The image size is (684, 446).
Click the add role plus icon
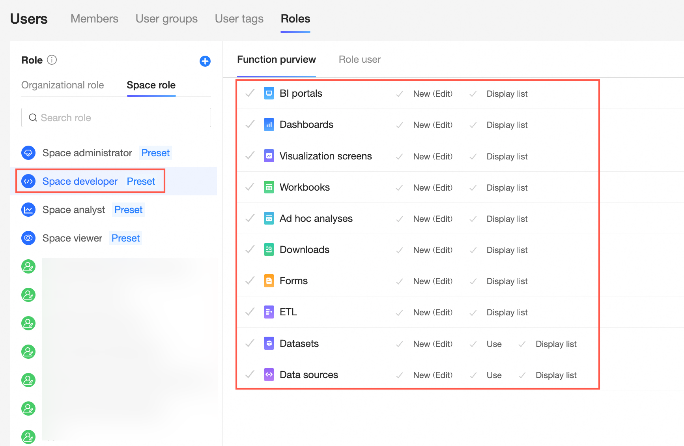tap(205, 61)
